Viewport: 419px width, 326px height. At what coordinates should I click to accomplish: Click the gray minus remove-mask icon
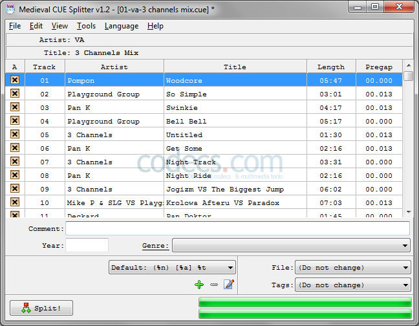click(x=214, y=285)
